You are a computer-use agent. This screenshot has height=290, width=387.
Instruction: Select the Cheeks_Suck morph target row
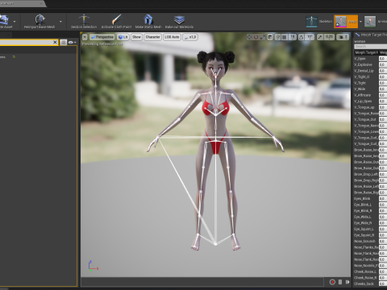coord(370,284)
